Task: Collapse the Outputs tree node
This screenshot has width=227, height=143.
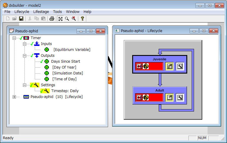Action: tap(24, 56)
